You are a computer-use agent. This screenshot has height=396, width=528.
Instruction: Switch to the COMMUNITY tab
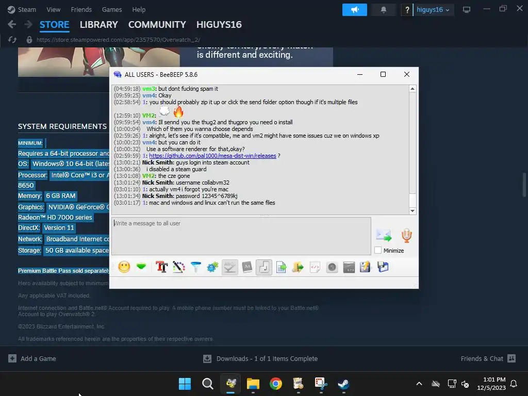(x=157, y=25)
